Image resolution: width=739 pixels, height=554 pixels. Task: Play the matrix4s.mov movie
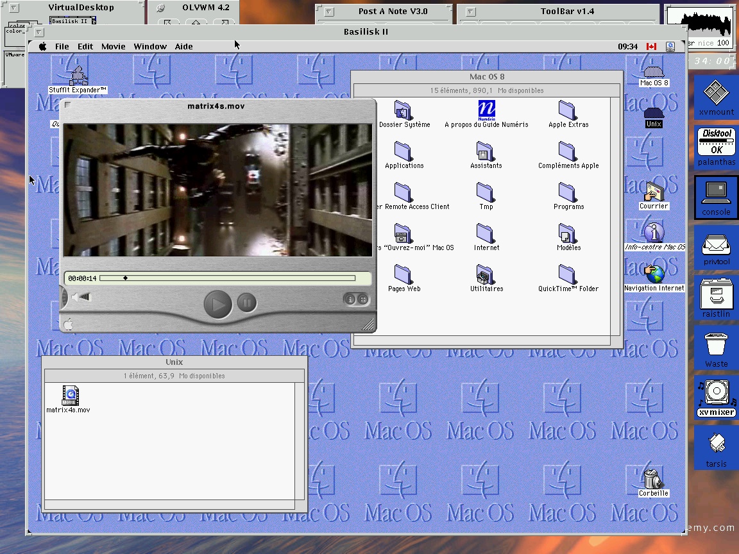click(217, 305)
